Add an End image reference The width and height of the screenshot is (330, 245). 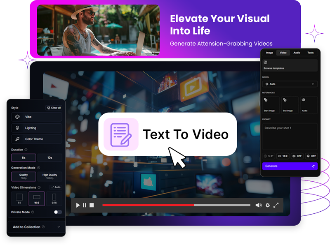coord(289,105)
